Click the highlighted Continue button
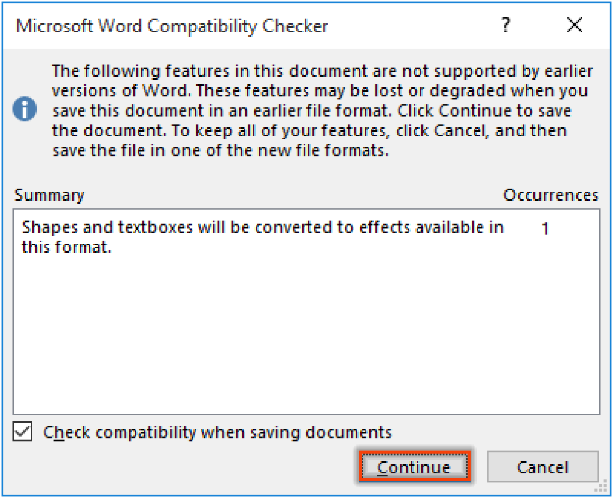 coord(414,467)
